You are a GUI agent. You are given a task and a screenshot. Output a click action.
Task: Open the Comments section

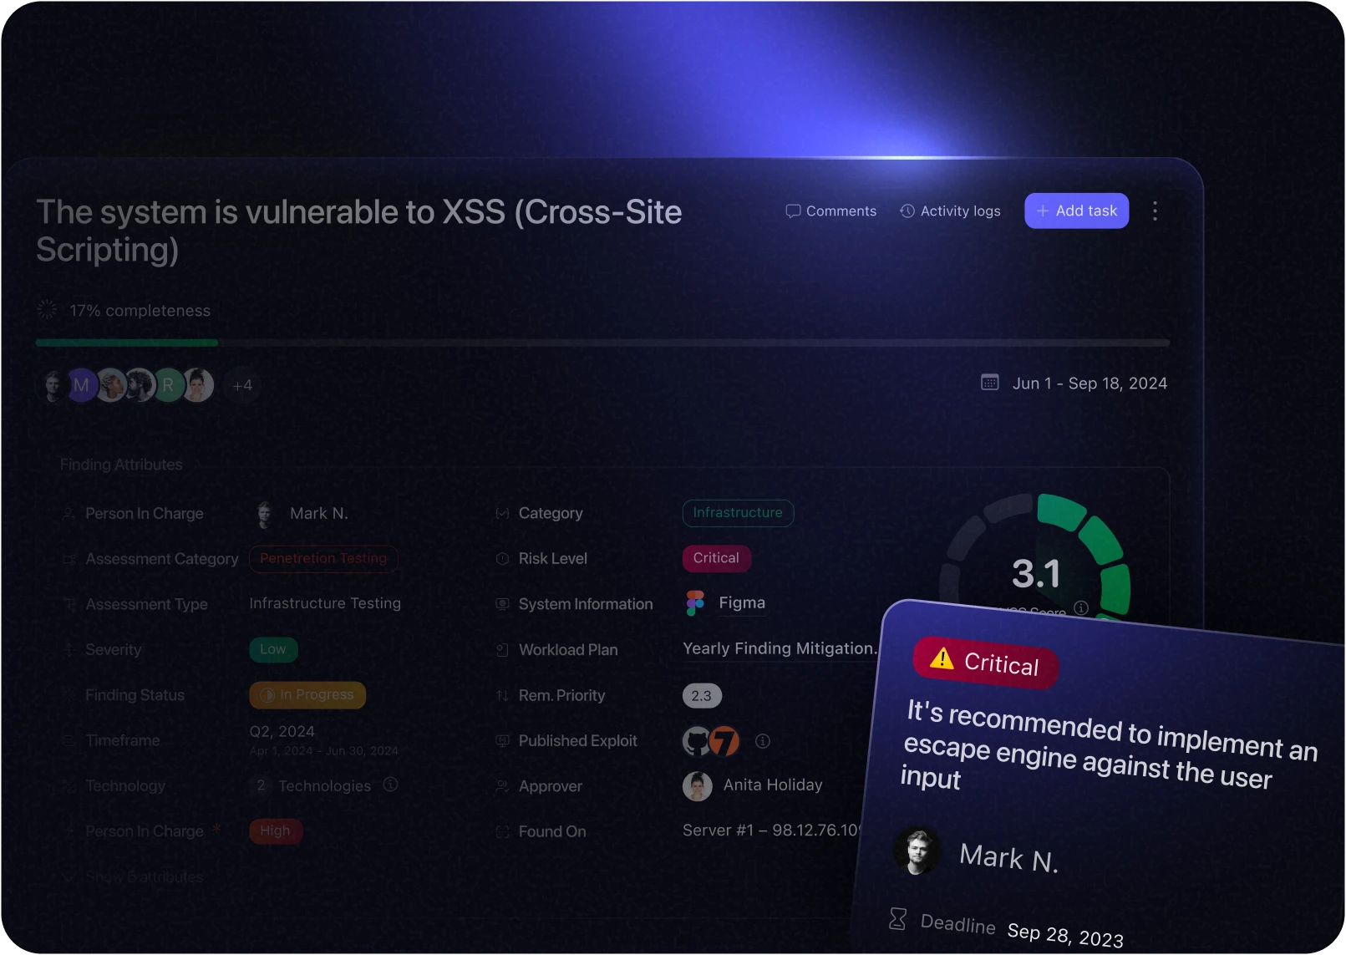pyautogui.click(x=830, y=211)
